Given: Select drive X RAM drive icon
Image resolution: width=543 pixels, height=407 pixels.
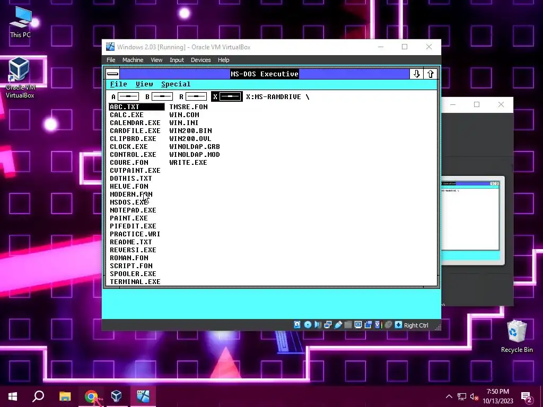Looking at the screenshot, I should coord(227,96).
